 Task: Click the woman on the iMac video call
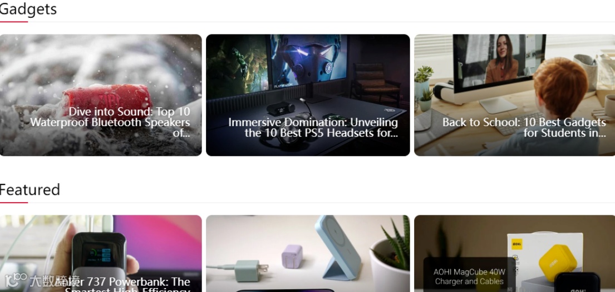pos(501,59)
